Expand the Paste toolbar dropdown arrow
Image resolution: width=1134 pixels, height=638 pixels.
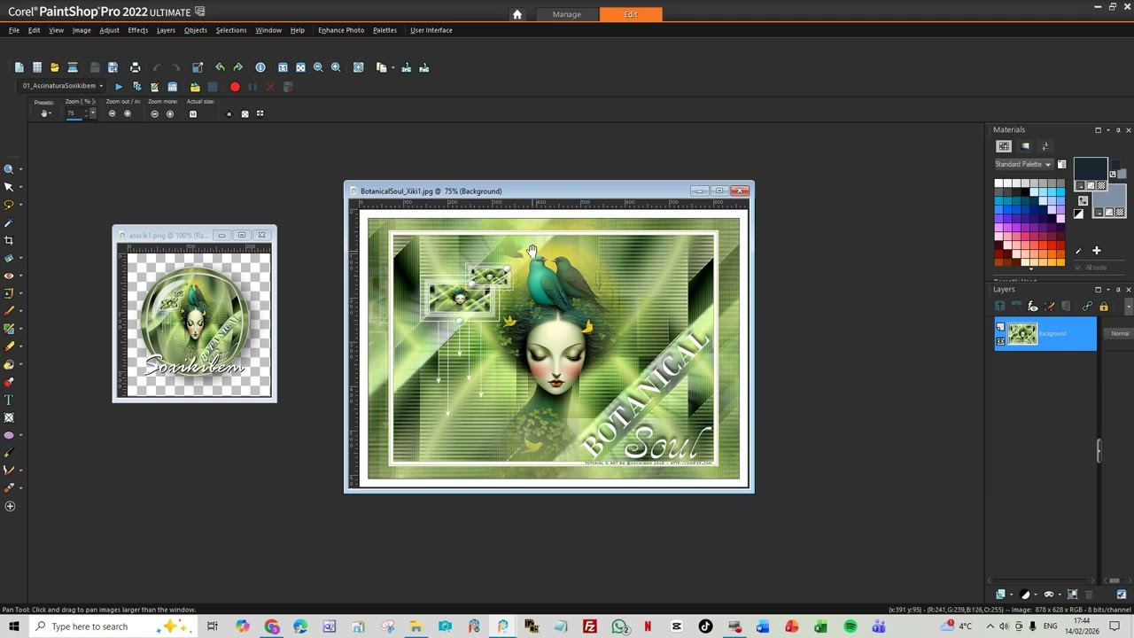coord(392,67)
